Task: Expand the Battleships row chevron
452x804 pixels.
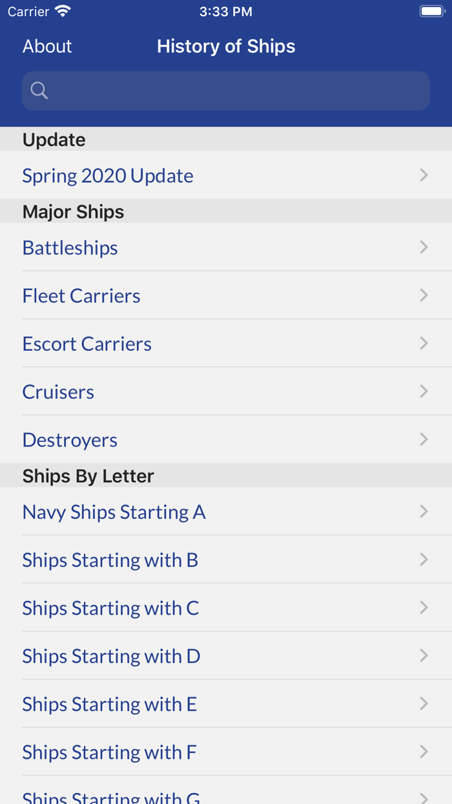Action: (423, 247)
